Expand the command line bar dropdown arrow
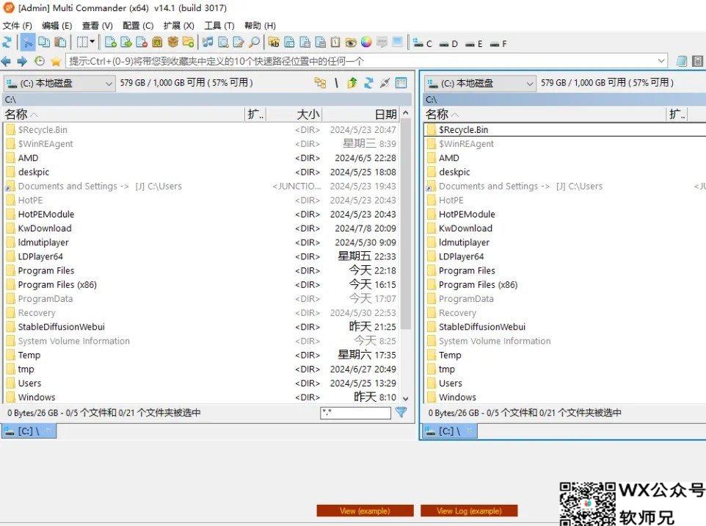The image size is (706, 526). pos(661,61)
